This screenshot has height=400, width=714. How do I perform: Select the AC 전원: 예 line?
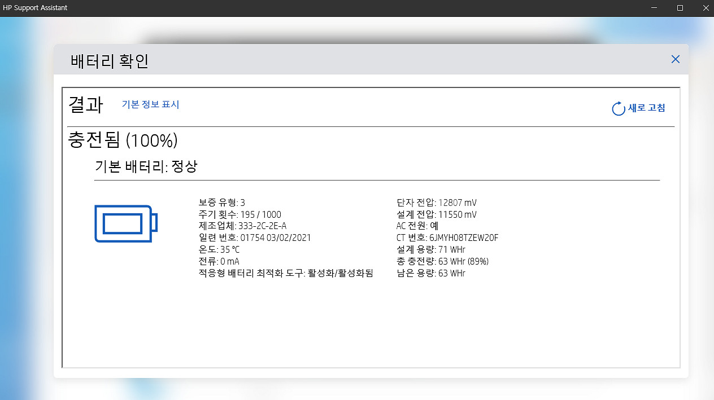coord(417,226)
